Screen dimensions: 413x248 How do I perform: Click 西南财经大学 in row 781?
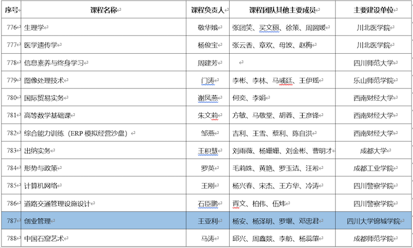point(373,115)
